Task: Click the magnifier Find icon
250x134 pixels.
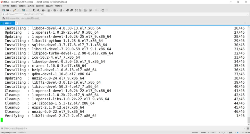Action: coord(38,10)
